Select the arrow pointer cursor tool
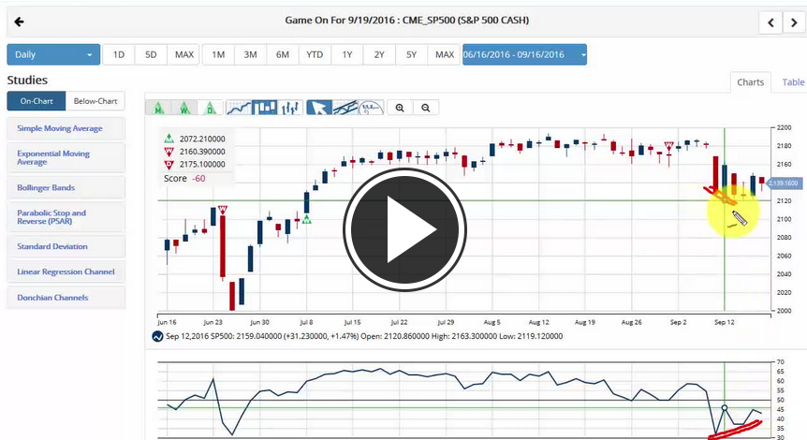 tap(319, 108)
